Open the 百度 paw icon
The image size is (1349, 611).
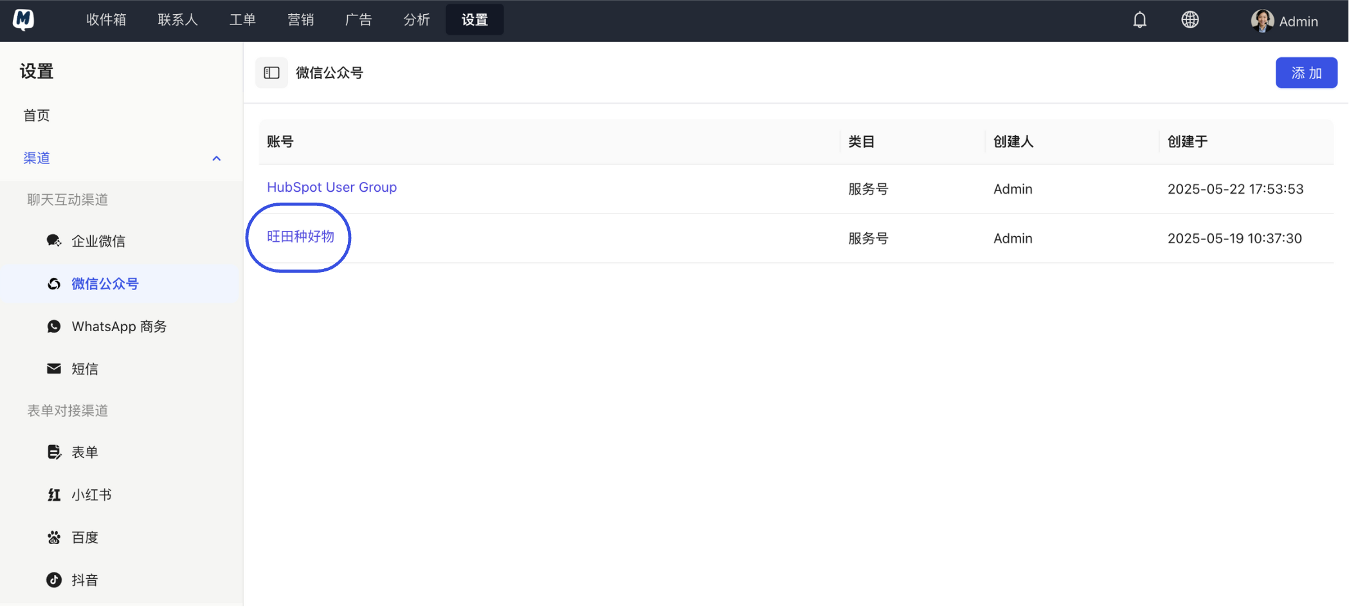pos(54,537)
